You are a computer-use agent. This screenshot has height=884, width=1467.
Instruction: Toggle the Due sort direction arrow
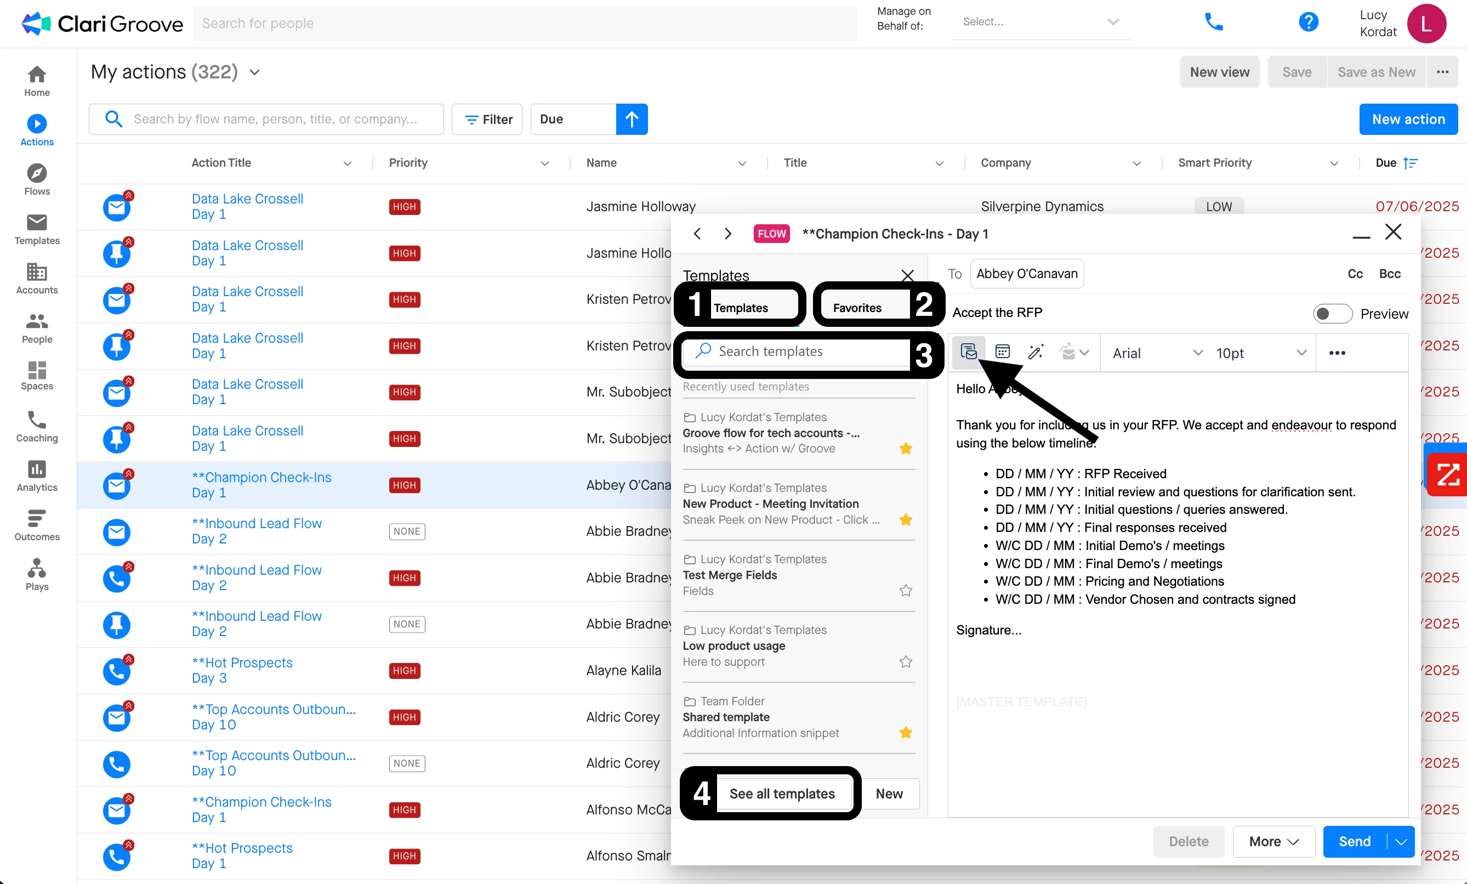[632, 119]
